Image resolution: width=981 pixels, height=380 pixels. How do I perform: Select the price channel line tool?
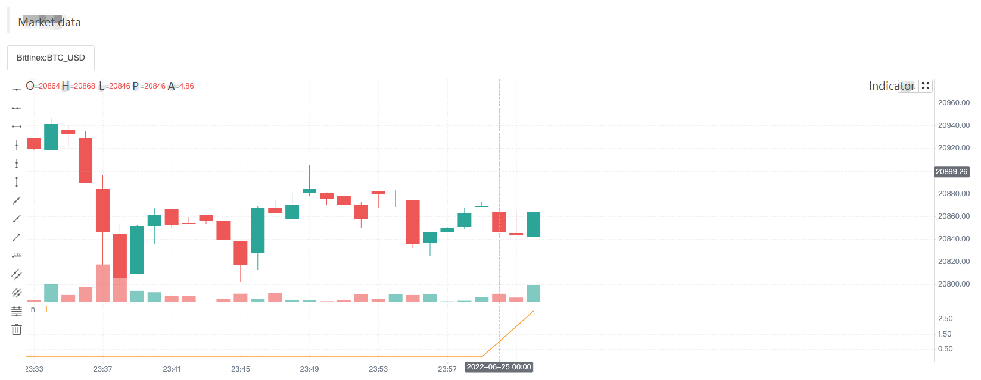(17, 274)
